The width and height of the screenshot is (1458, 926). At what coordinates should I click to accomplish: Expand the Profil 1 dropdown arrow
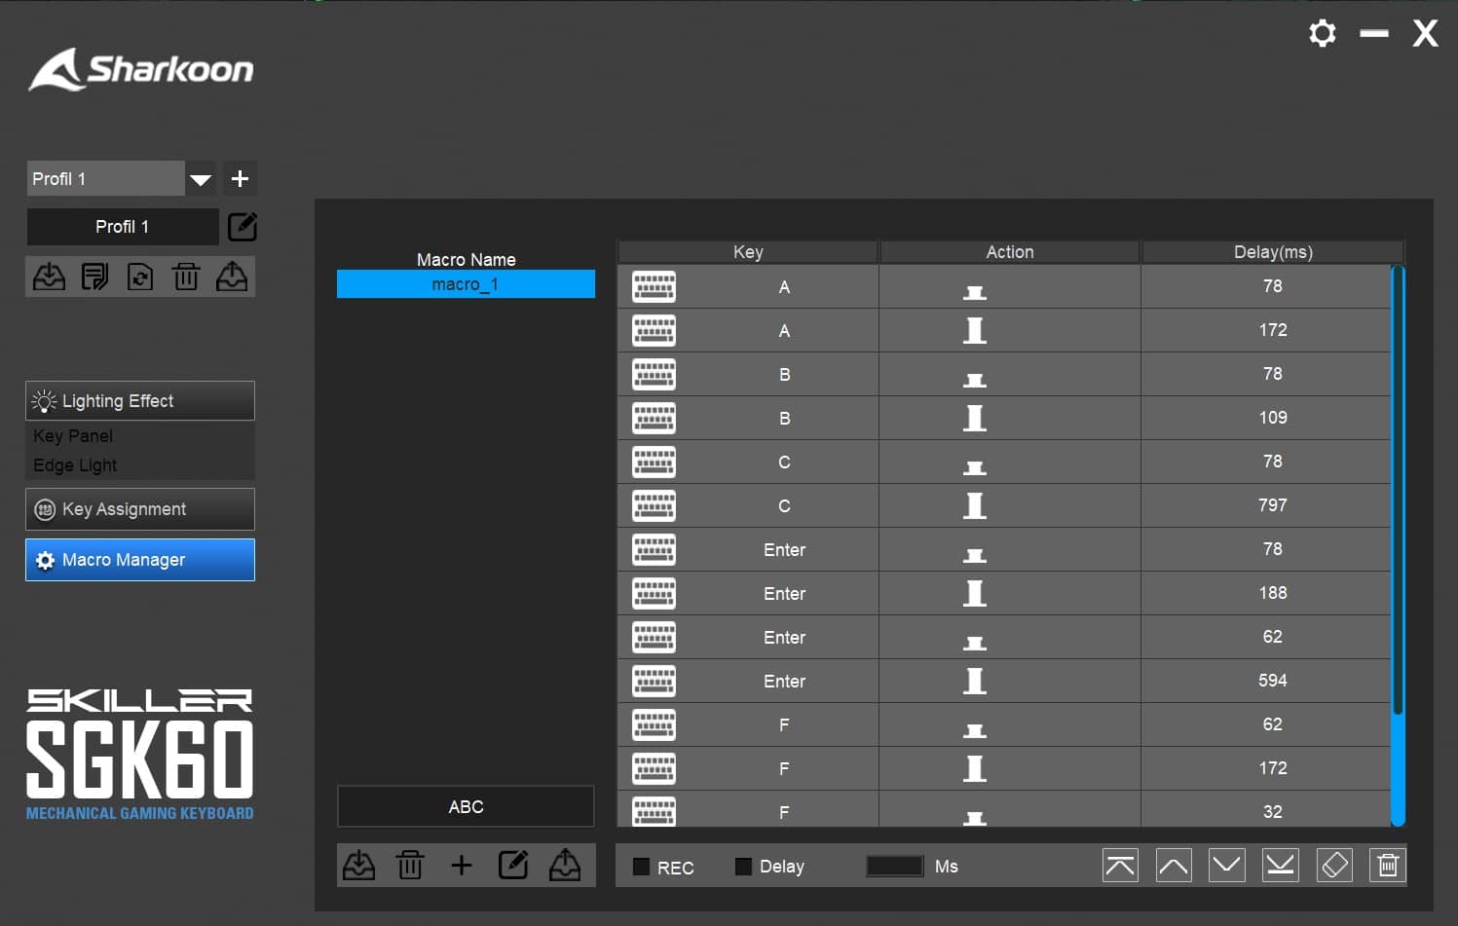(201, 179)
